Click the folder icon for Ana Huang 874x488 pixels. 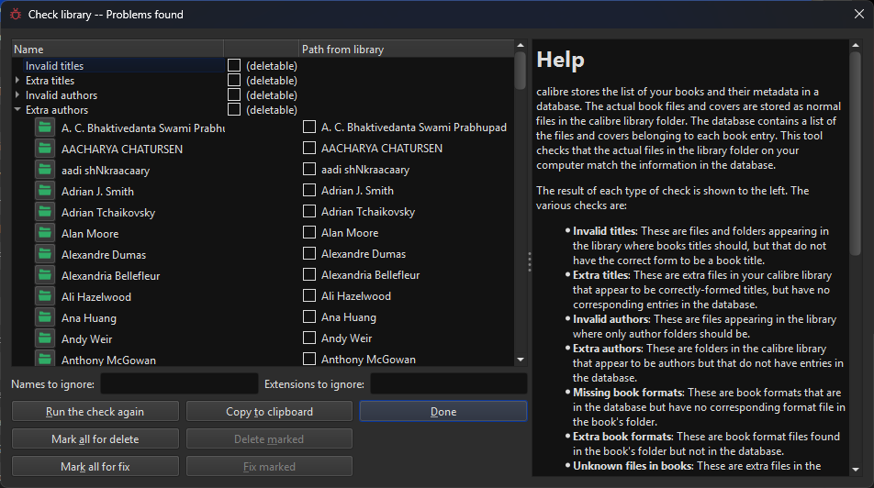tap(45, 318)
